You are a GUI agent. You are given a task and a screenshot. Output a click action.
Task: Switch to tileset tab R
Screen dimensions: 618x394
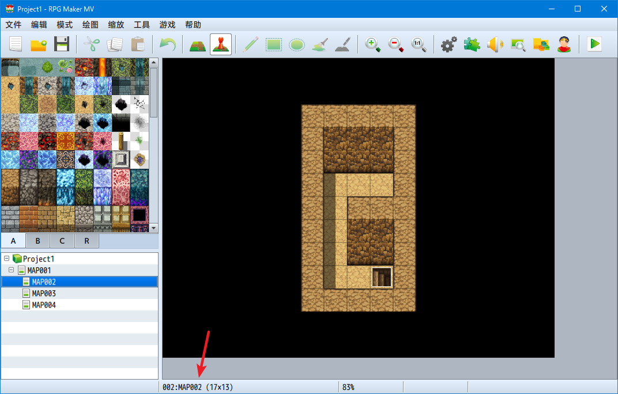(x=86, y=241)
